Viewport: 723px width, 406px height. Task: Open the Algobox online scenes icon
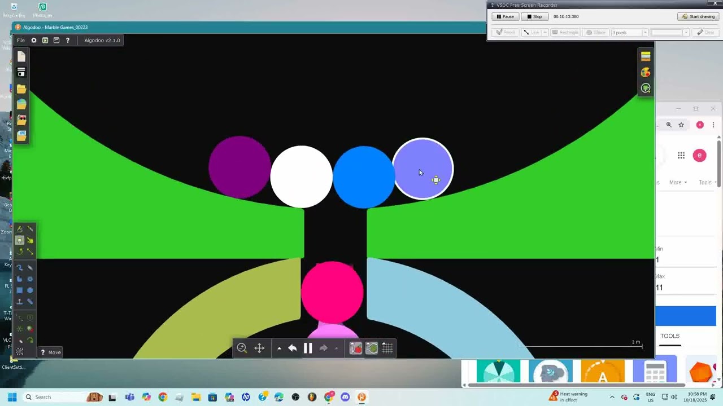pyautogui.click(x=21, y=104)
